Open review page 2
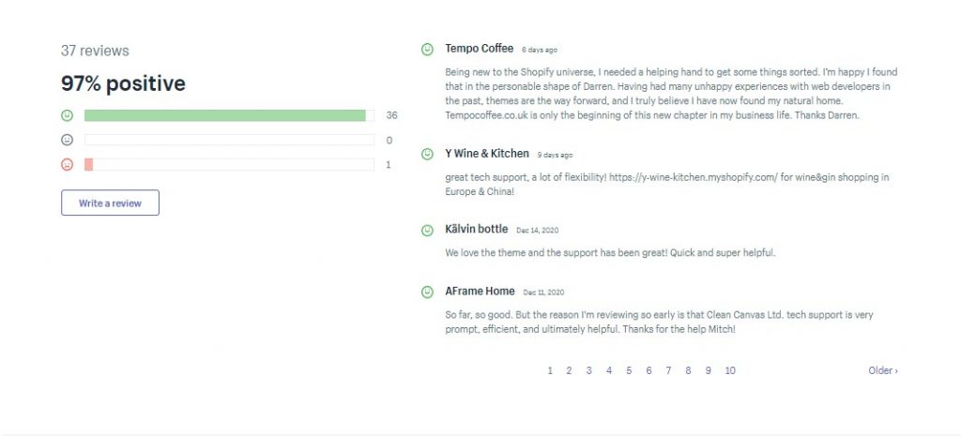 (569, 370)
